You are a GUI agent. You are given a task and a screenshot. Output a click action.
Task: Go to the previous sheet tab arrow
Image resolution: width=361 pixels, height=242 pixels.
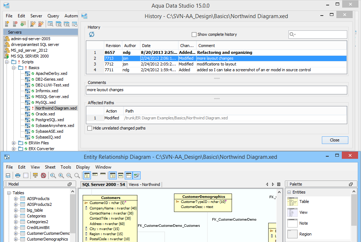click(x=267, y=184)
